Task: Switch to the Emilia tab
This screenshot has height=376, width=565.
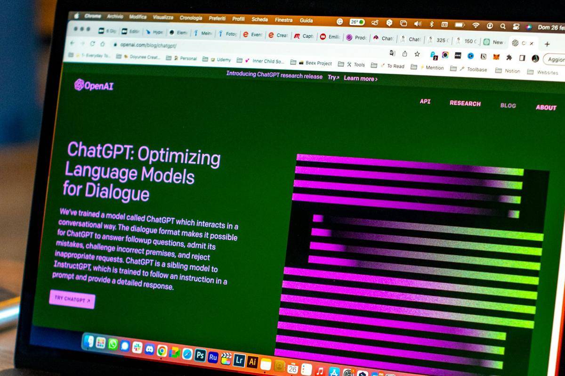Action: tap(330, 37)
